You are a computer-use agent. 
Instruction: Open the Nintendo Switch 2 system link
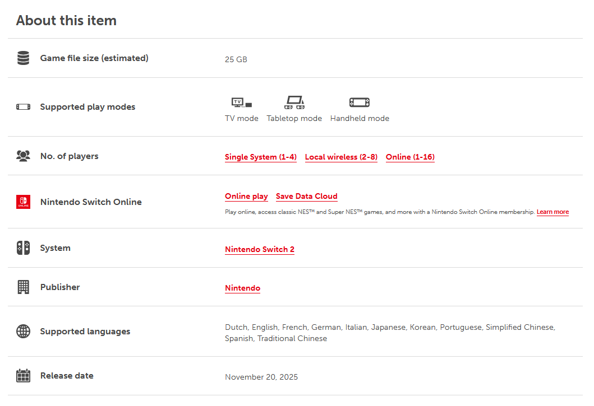click(x=260, y=249)
